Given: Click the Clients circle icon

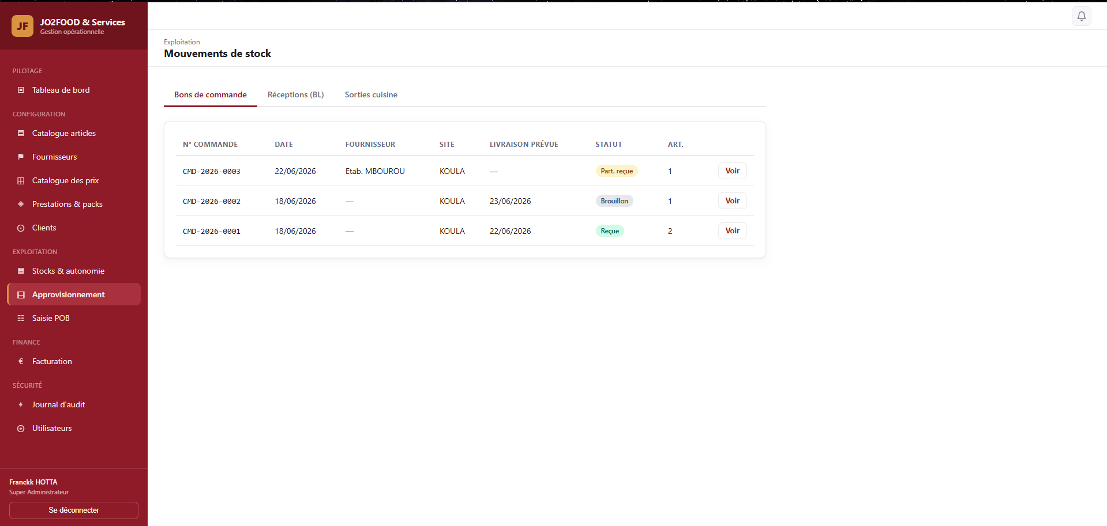Looking at the screenshot, I should (x=21, y=228).
